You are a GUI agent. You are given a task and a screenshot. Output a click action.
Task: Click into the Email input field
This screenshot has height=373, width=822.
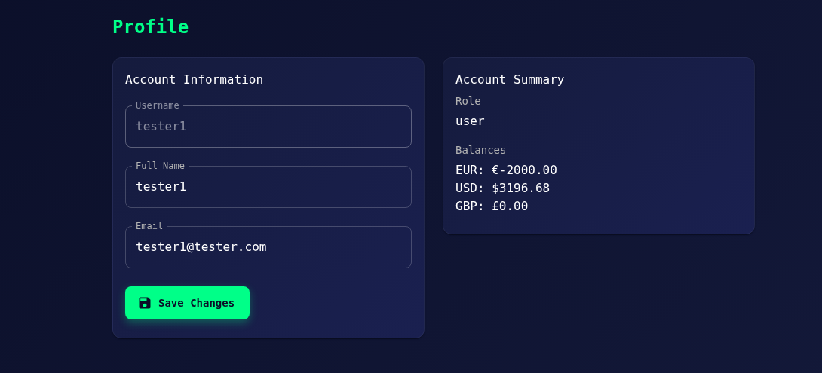[x=268, y=247]
